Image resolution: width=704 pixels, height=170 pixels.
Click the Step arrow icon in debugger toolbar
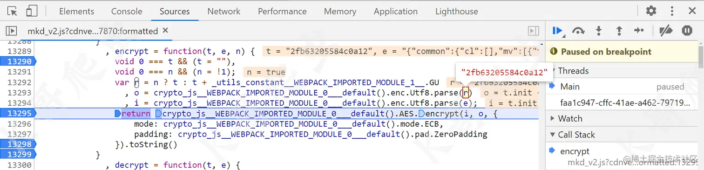pos(639,31)
